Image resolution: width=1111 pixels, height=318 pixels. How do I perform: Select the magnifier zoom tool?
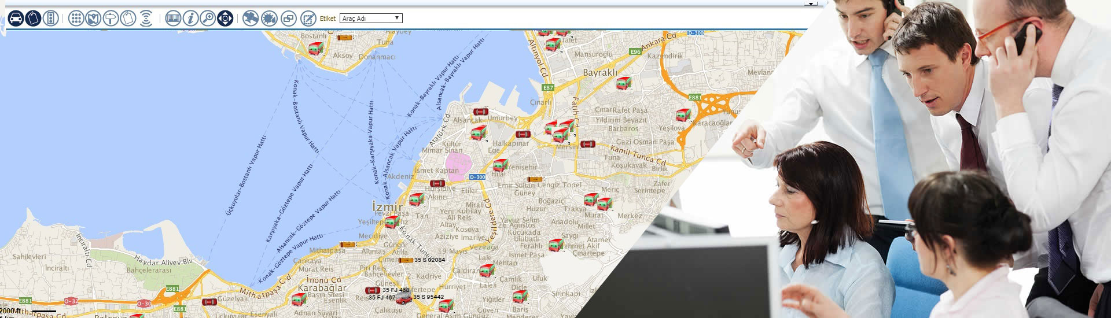(x=208, y=19)
